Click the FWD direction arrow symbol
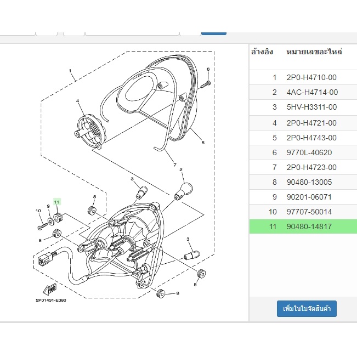 point(50,290)
